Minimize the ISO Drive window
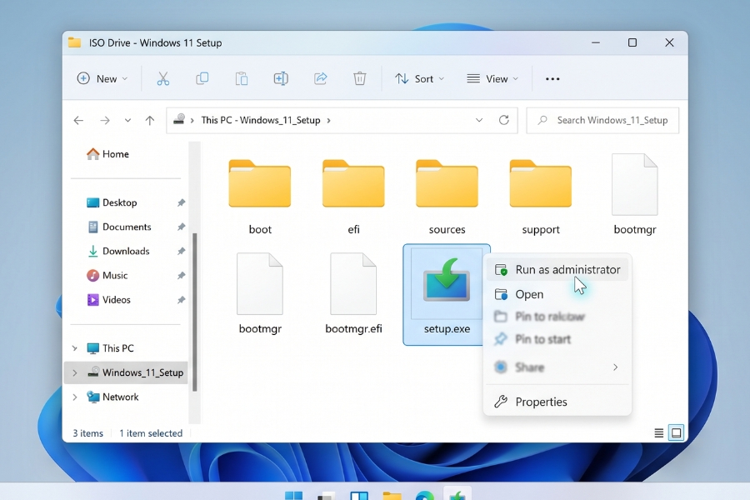This screenshot has height=500, width=750. (596, 42)
